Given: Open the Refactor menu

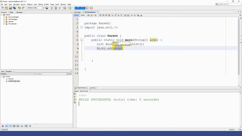Looking at the screenshot, I should (30, 5).
